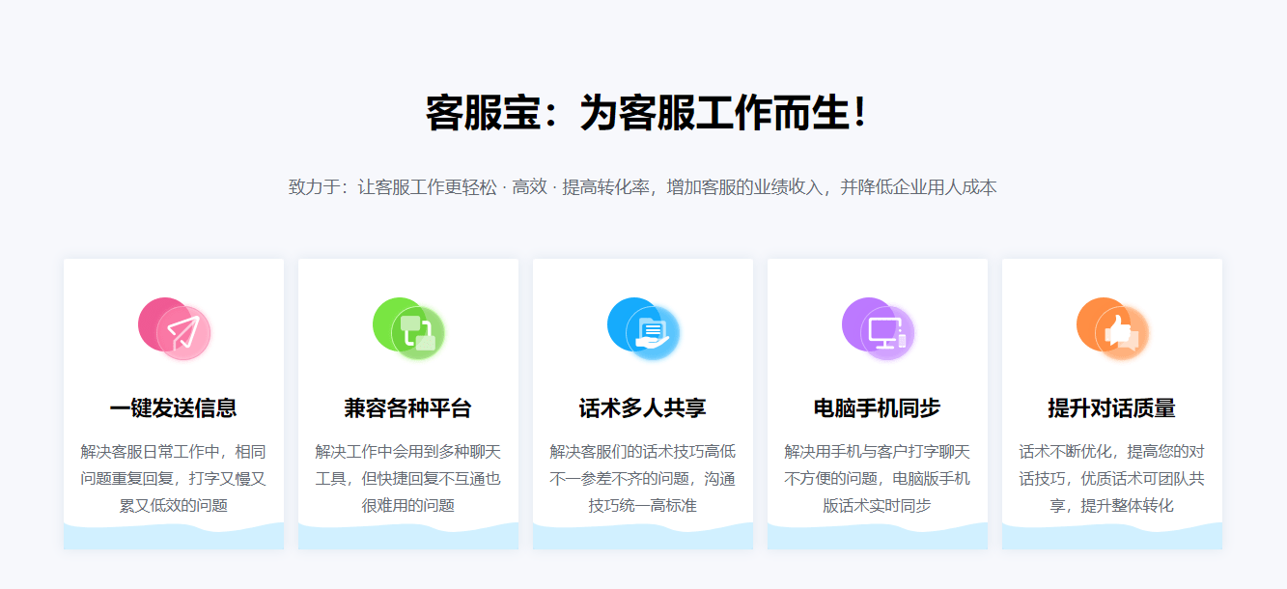Select the 话术多人共享 card title
Image resolution: width=1287 pixels, height=589 pixels.
pyautogui.click(x=643, y=408)
